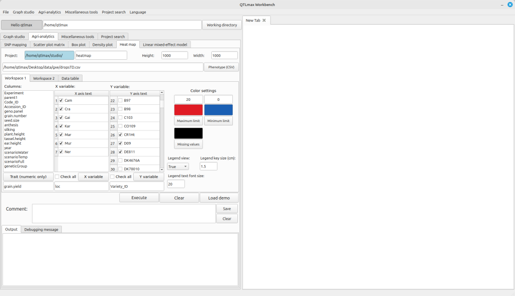Tick Check all under X variable list
Viewport: 515px width, 296px height.
57,177
